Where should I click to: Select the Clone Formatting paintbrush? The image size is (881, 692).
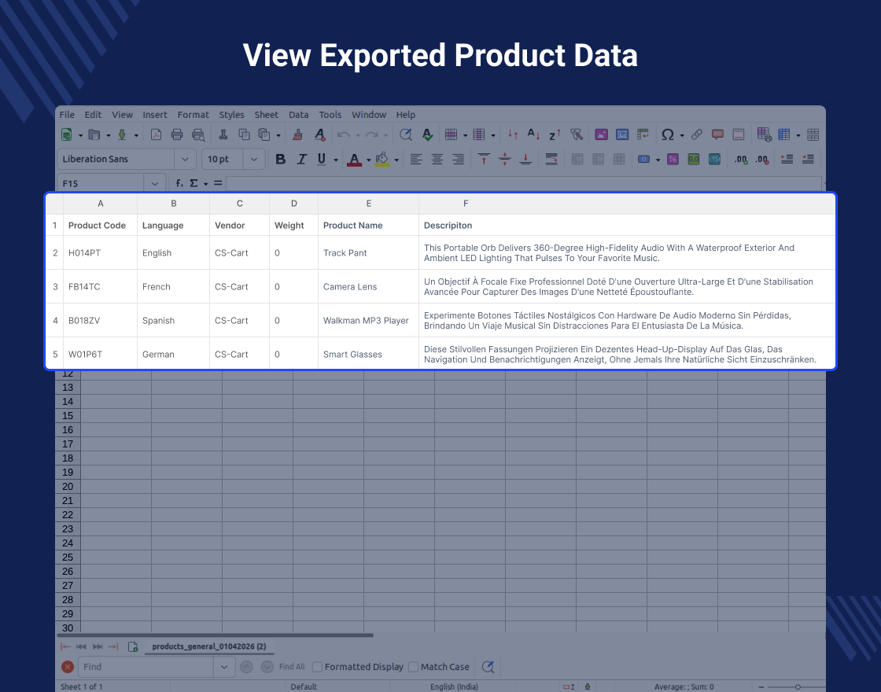click(298, 134)
